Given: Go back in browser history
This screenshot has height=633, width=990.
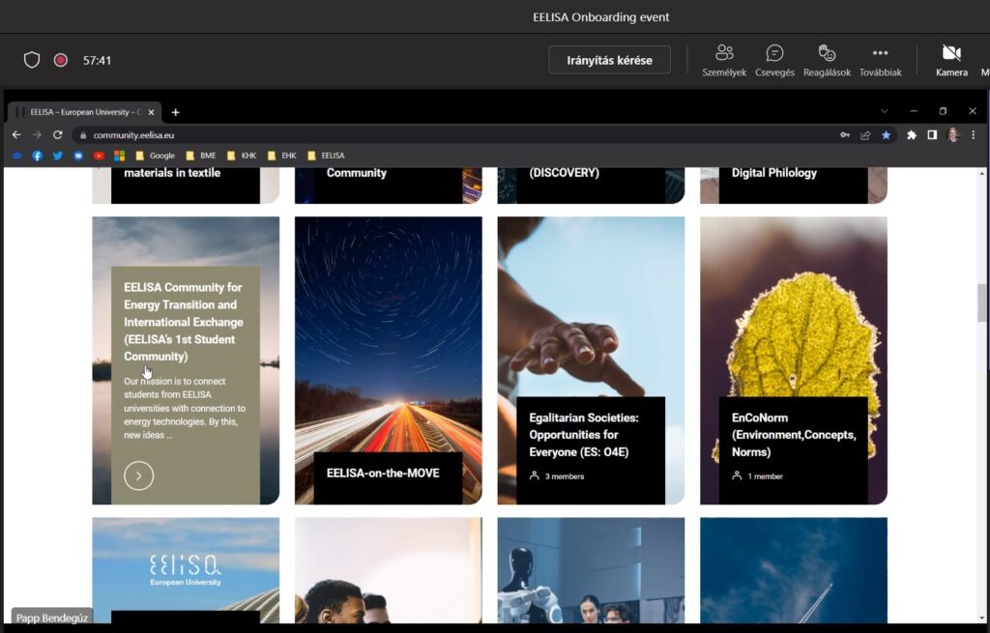Looking at the screenshot, I should click(x=16, y=134).
